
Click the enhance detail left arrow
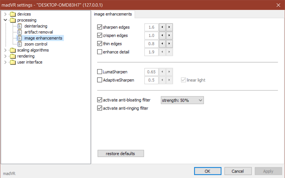[x=162, y=52]
